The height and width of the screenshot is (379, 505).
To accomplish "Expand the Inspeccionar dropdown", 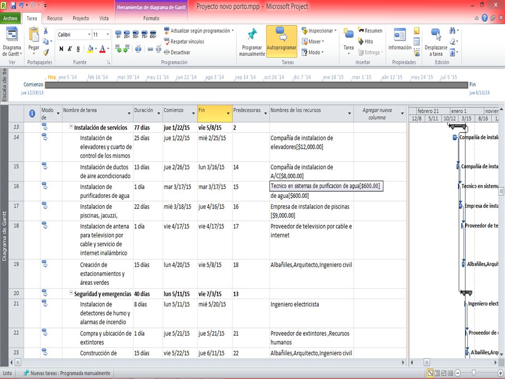I will [x=319, y=31].
